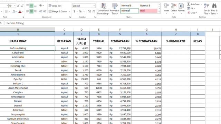This screenshot has height=124, width=221.
Task: Open the Merge & Center dropdown arrow
Action: [x=69, y=11]
